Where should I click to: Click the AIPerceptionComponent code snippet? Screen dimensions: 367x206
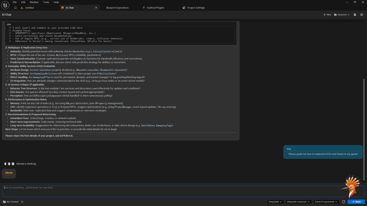click(47, 96)
